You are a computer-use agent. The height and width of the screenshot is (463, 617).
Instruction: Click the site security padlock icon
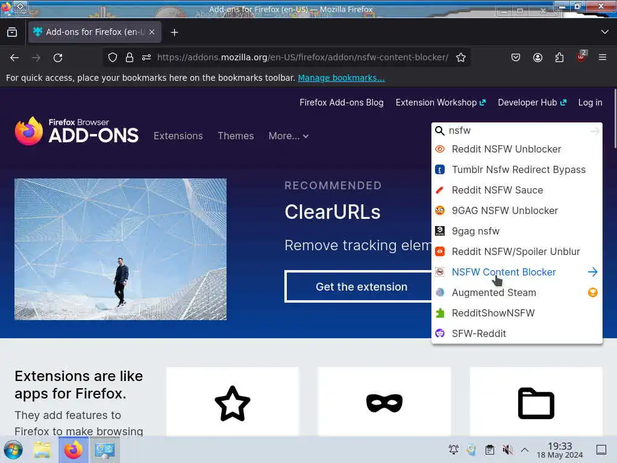pos(130,57)
